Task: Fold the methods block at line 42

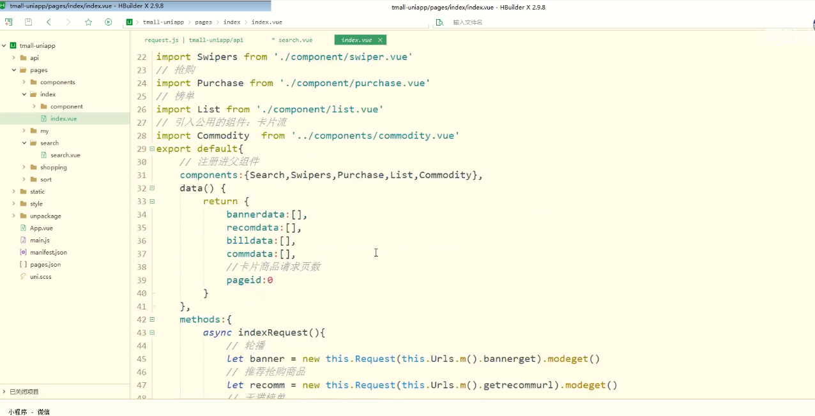Action: click(x=152, y=319)
